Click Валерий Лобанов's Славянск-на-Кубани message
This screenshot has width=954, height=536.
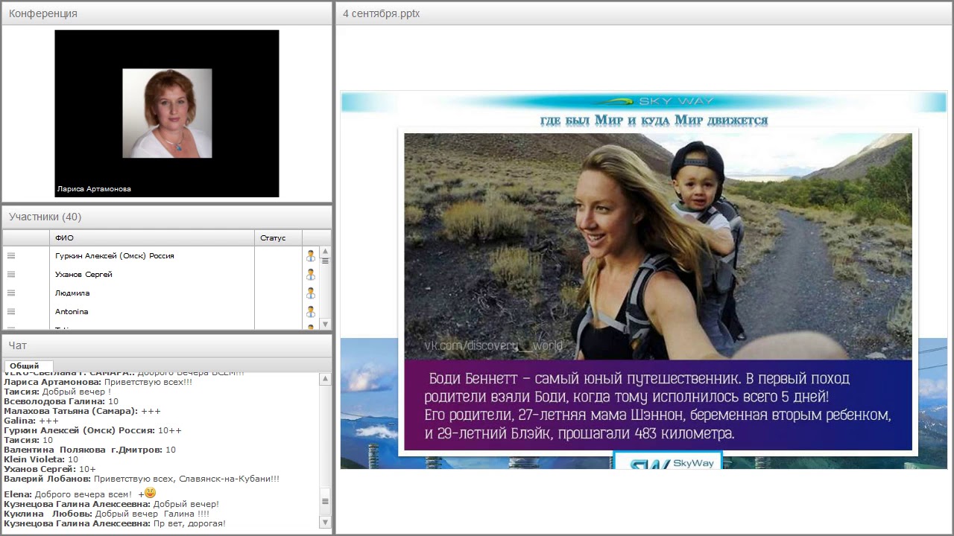(142, 479)
